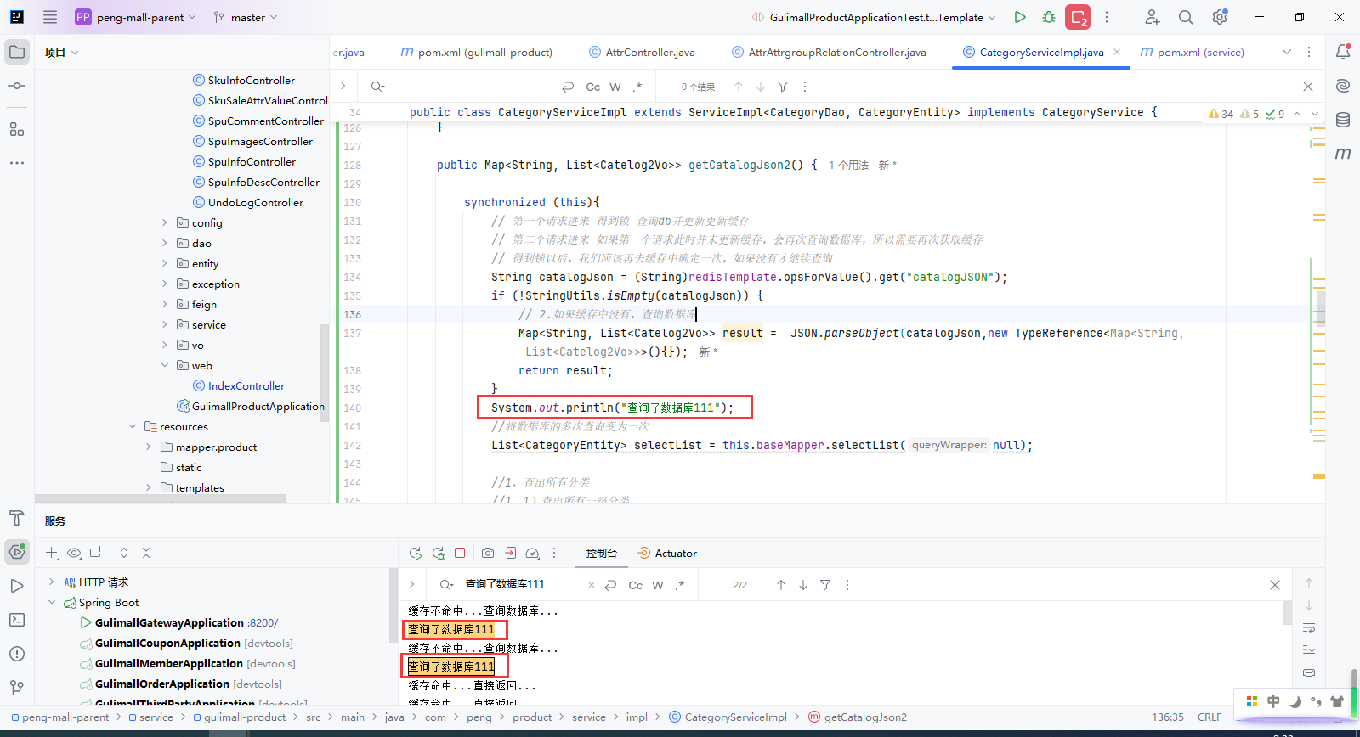Click the :8200/ port link
1360x737 pixels.
[263, 622]
